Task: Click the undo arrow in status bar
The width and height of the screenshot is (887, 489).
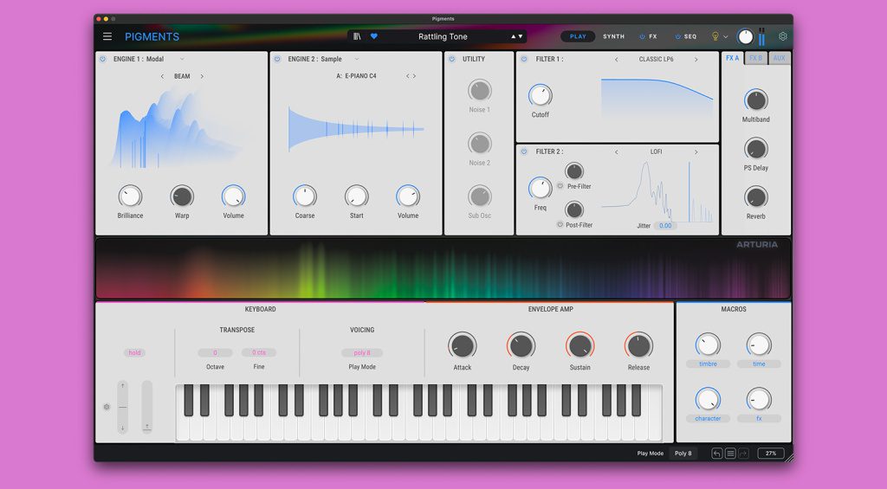Action: point(716,454)
